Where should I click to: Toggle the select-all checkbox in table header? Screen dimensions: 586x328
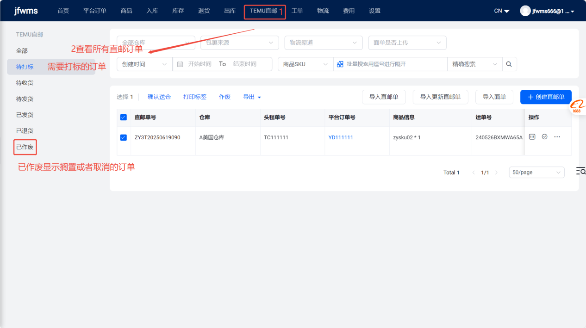(123, 117)
